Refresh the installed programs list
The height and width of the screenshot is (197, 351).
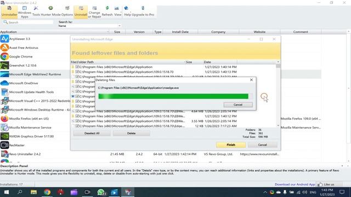(107, 11)
